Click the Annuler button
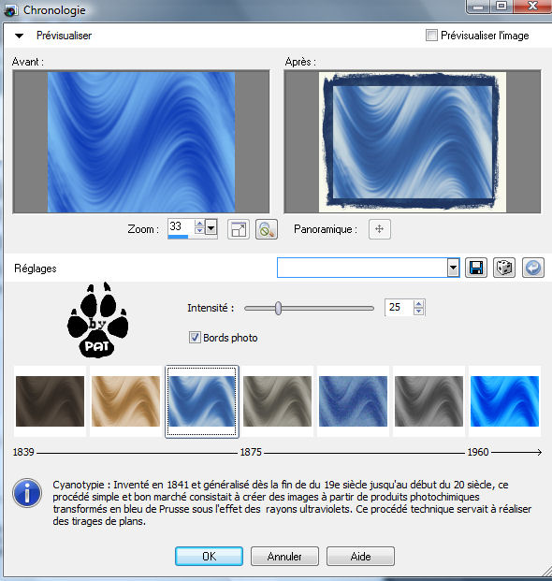Screen dimensions: 552x581 coord(284,556)
